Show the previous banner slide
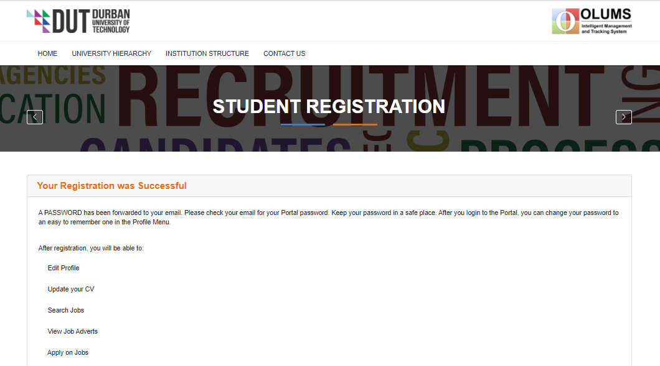The height and width of the screenshot is (366, 660). coord(35,117)
